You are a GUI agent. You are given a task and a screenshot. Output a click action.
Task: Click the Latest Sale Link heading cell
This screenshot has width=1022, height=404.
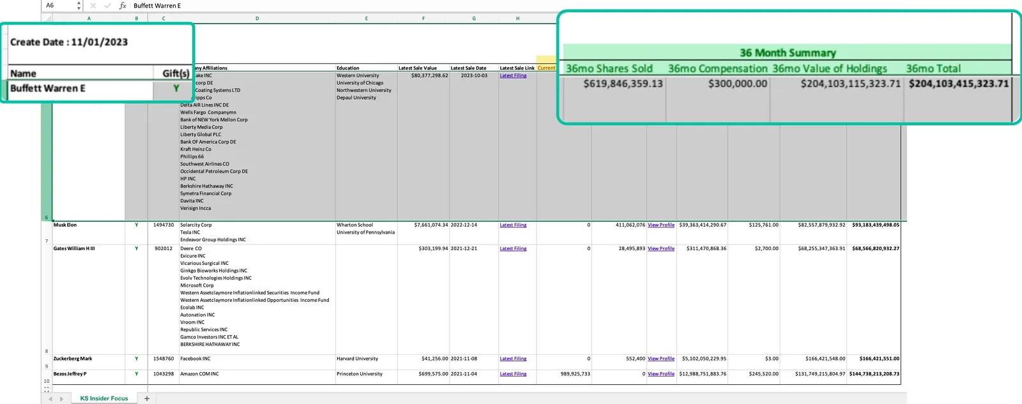[x=517, y=68]
